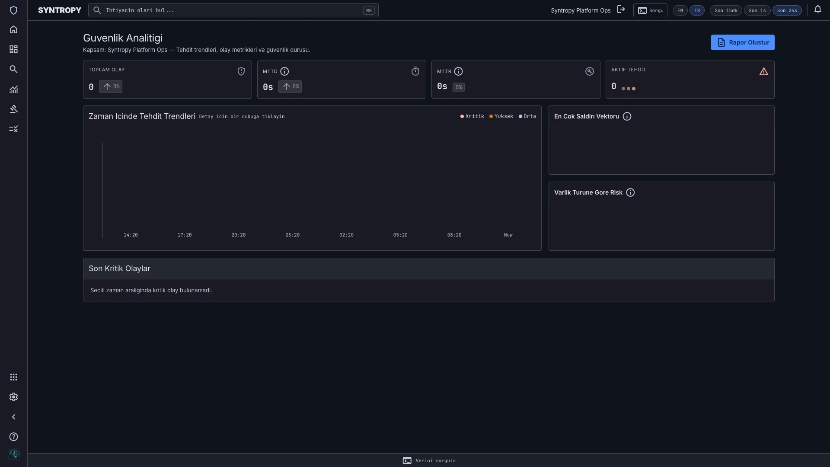The height and width of the screenshot is (467, 830).
Task: Click the AKTİF TEHDİT card label
Action: [629, 70]
